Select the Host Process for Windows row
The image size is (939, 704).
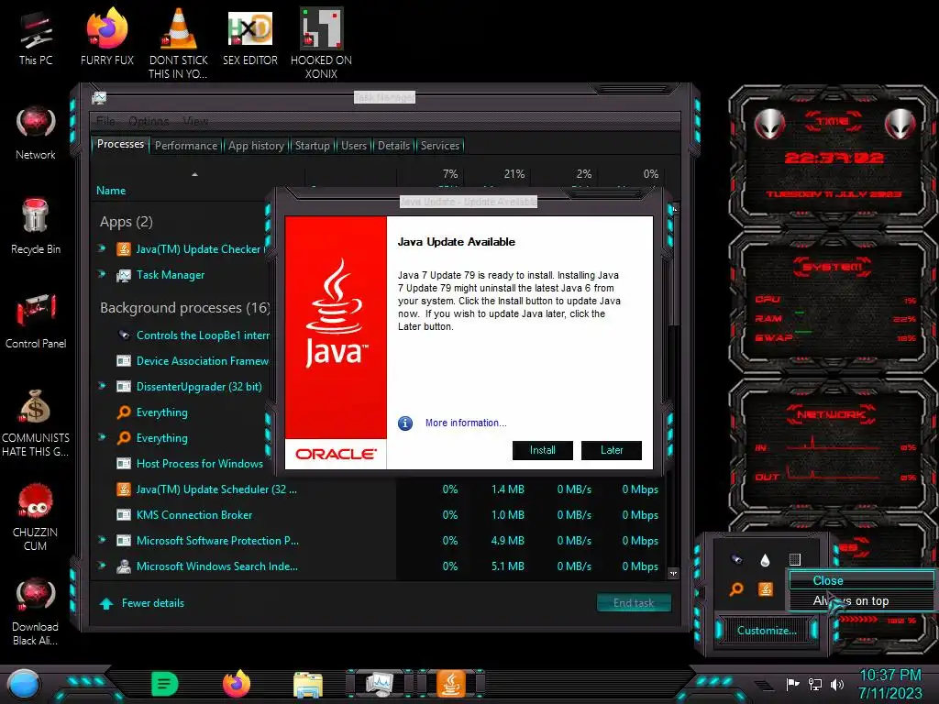click(x=182, y=463)
